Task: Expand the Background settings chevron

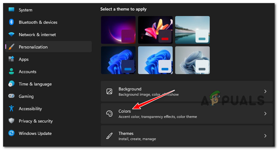Action: (x=265, y=91)
